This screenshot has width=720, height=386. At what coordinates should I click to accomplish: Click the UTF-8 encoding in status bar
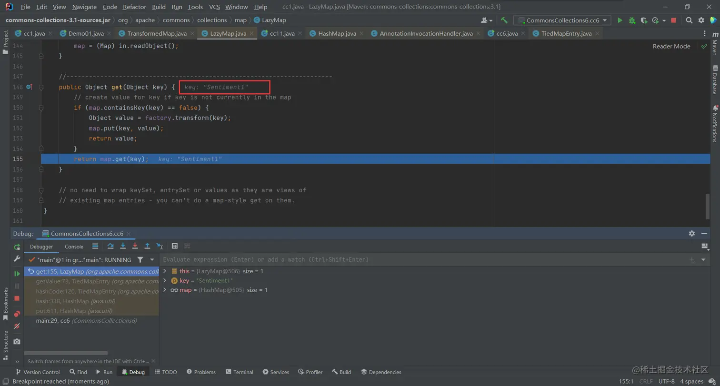point(666,381)
